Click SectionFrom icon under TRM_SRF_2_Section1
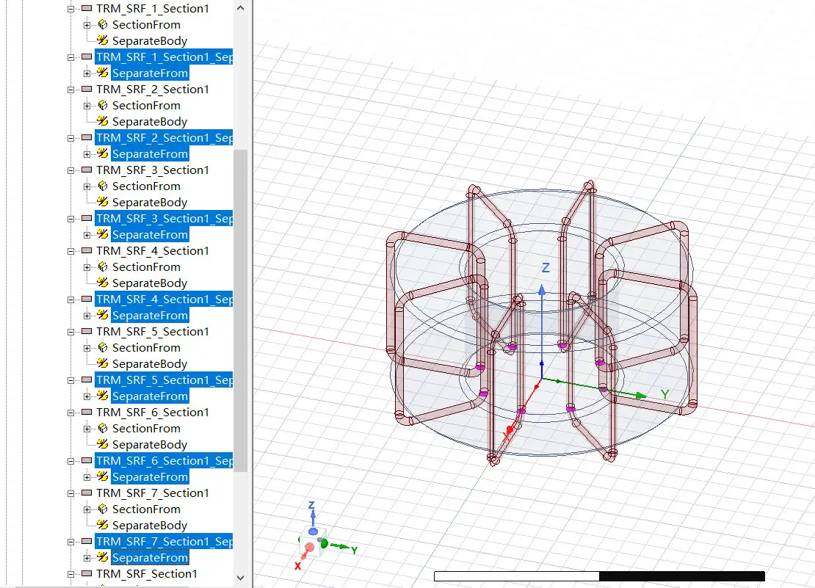Screen dimensions: 815x588 [x=103, y=105]
